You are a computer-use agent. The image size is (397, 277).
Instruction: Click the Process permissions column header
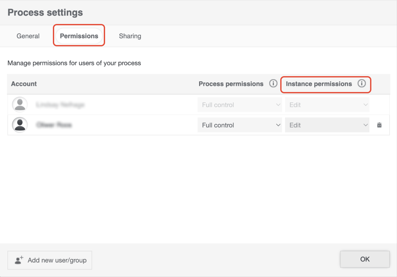[231, 84]
